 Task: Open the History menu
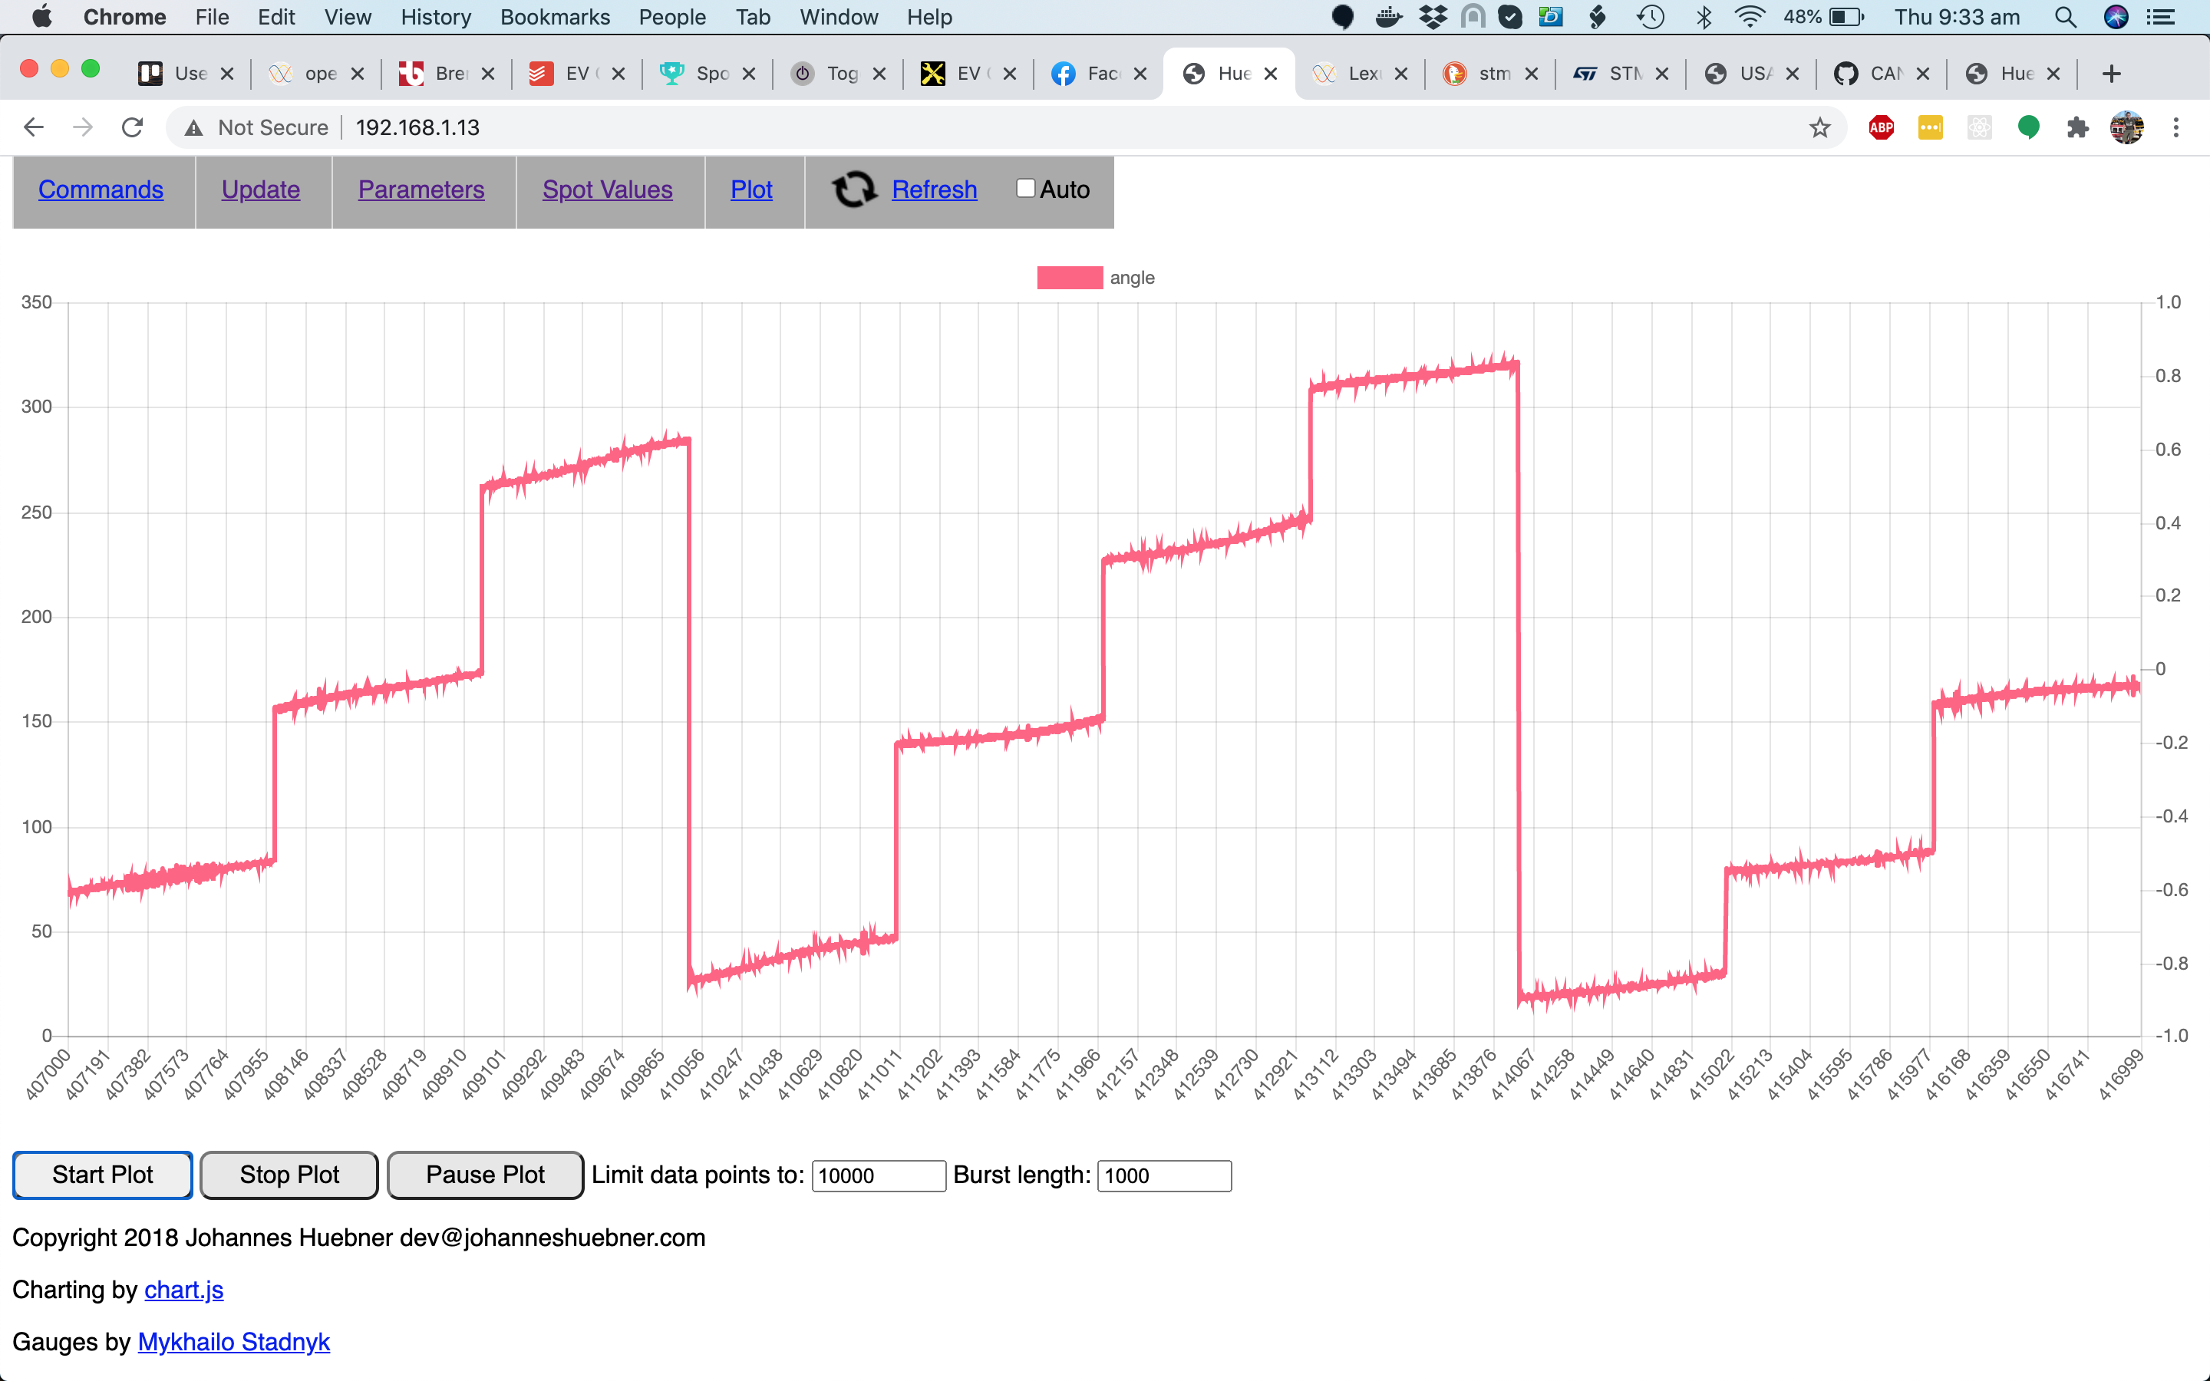pyautogui.click(x=436, y=18)
